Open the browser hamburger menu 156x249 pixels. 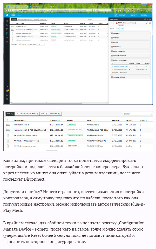150,10
